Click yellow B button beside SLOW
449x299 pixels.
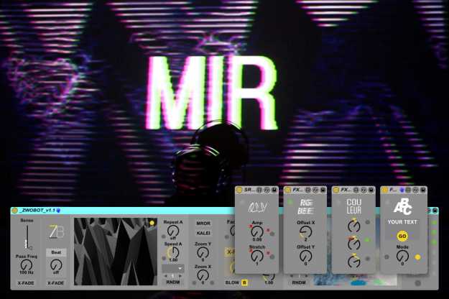(244, 282)
